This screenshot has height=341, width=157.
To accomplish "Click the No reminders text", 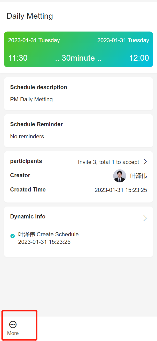I will [x=27, y=137].
